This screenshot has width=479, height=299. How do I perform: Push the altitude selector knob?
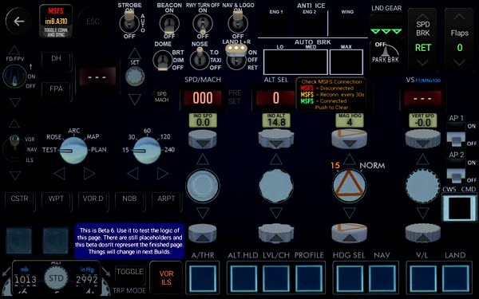point(276,186)
